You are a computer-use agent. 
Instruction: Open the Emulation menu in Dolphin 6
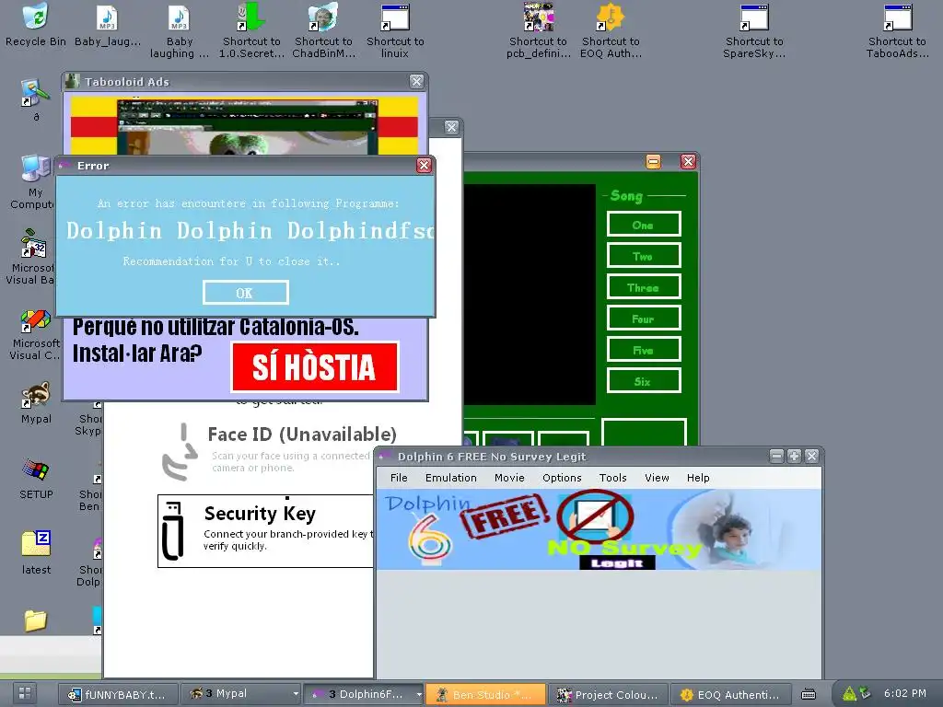point(451,478)
